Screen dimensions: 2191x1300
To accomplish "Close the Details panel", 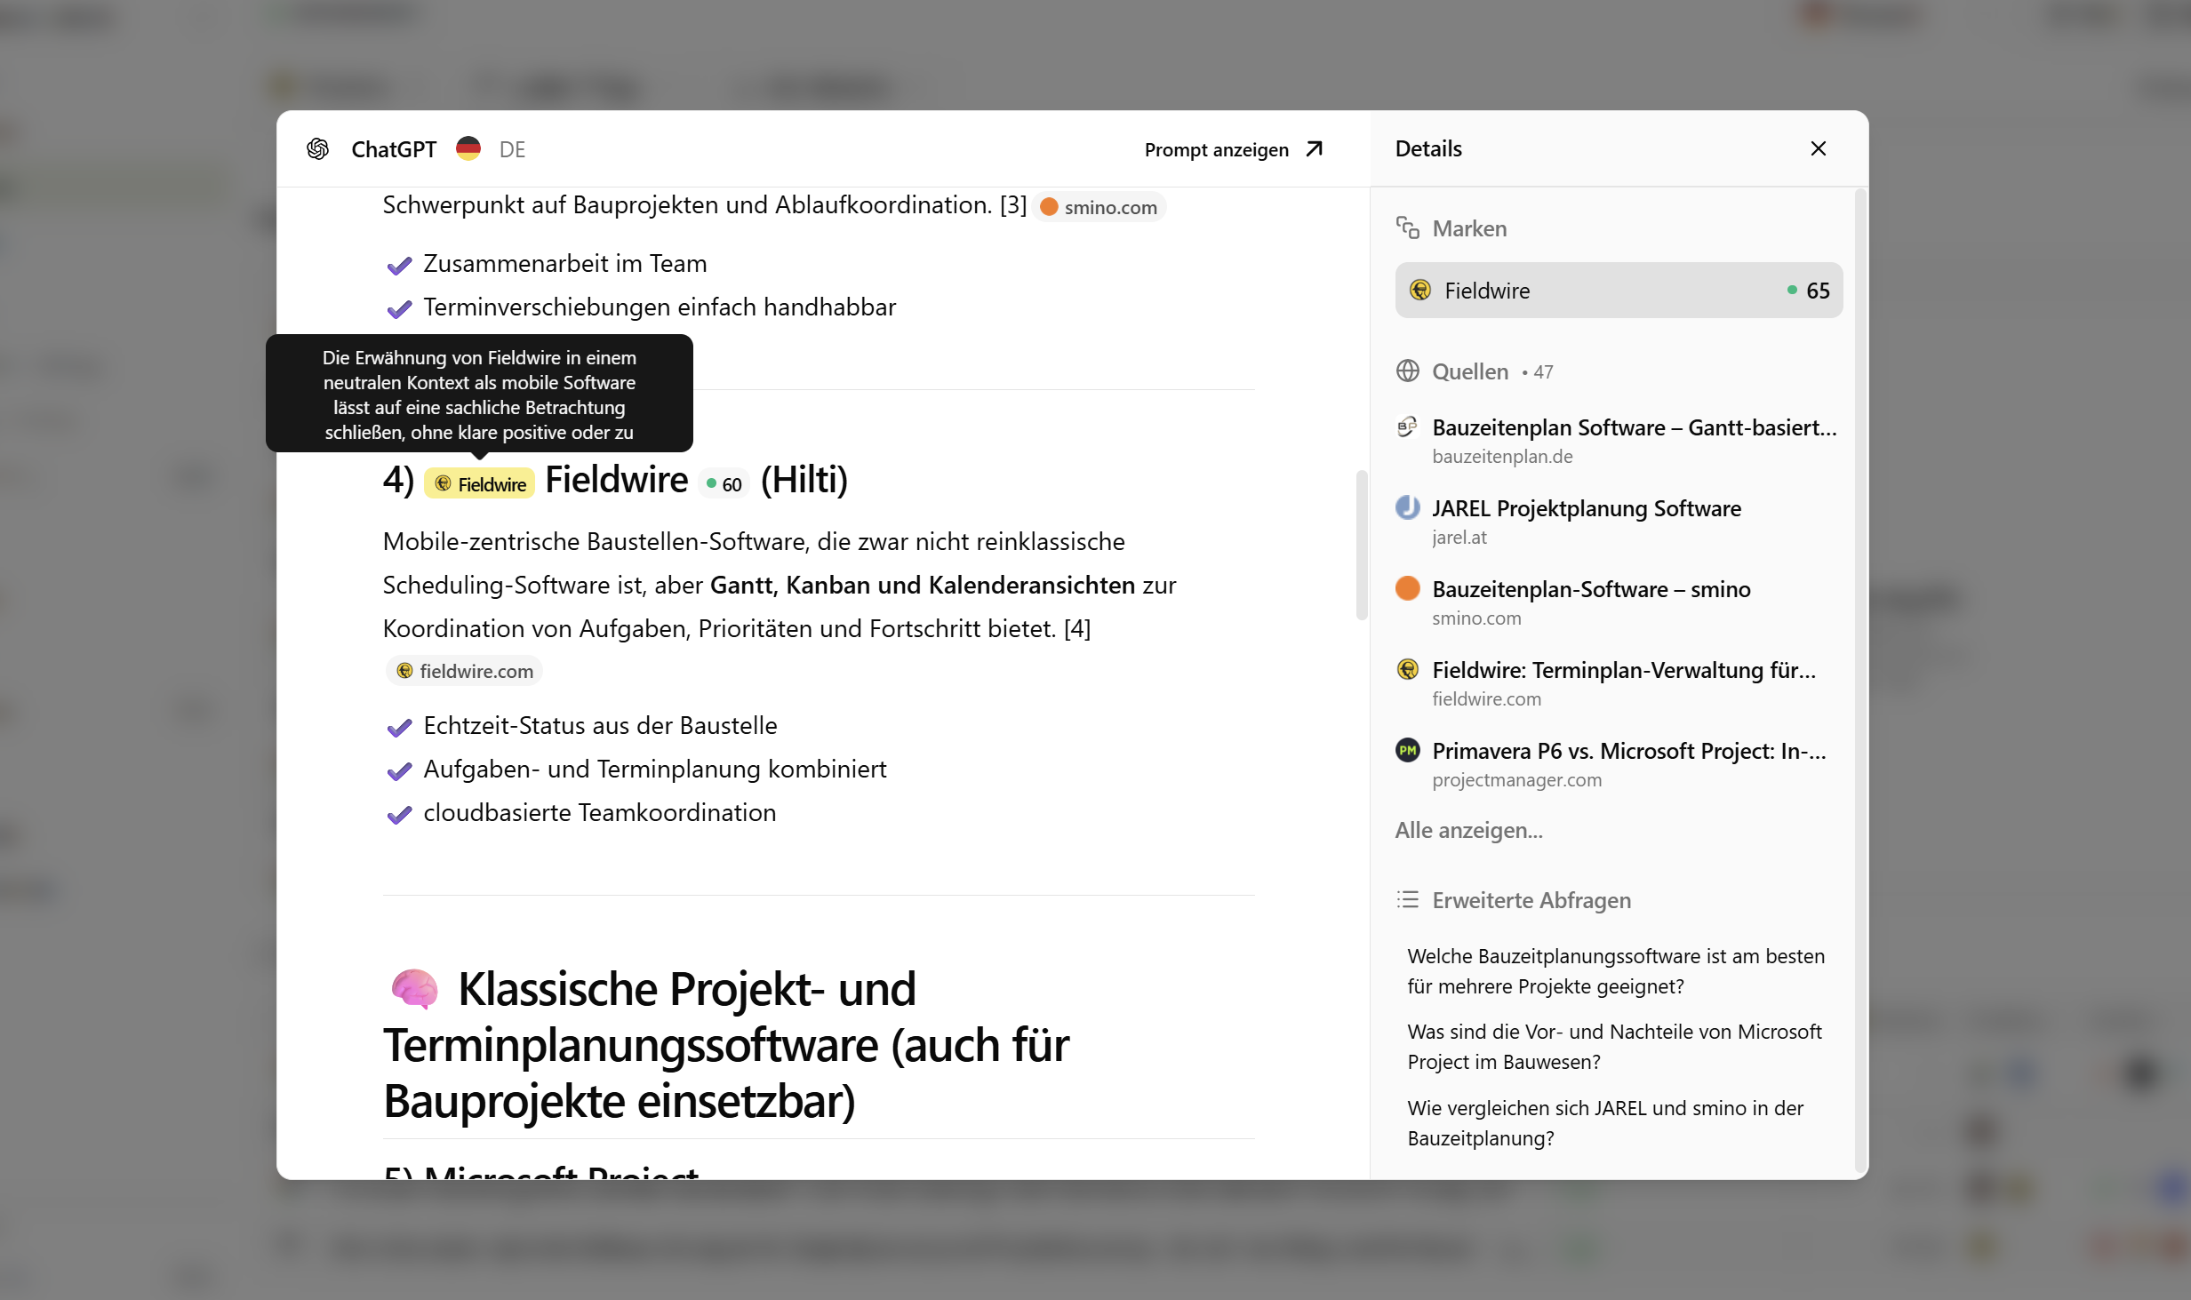I will coord(1818,148).
